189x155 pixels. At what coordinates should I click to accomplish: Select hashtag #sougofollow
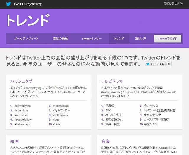tap(23, 120)
